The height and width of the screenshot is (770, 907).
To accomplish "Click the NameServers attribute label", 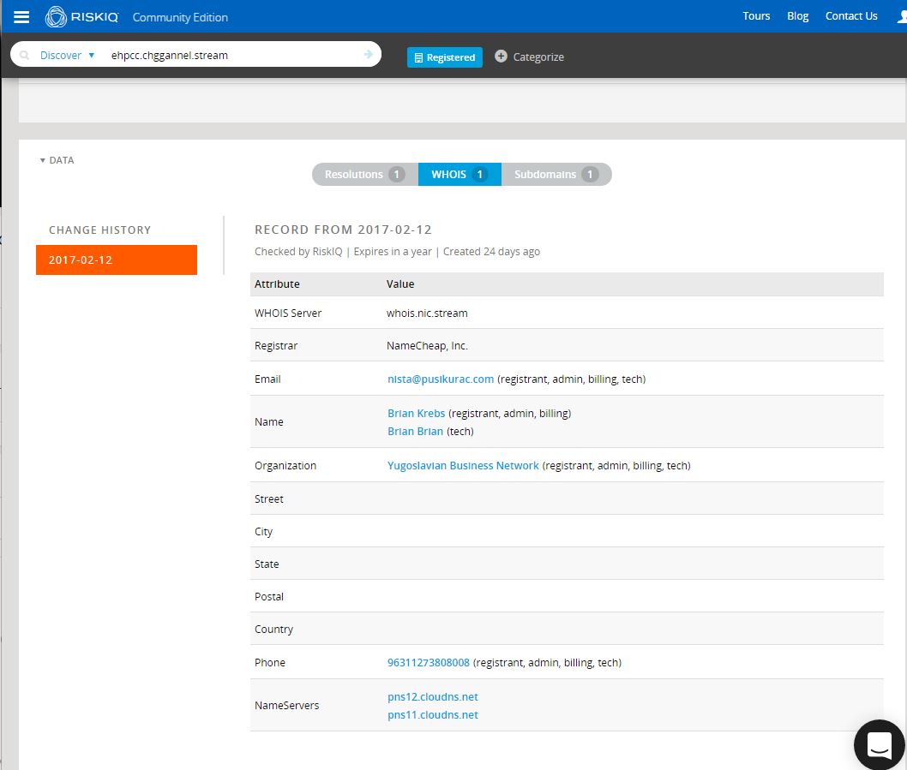I will pyautogui.click(x=287, y=705).
